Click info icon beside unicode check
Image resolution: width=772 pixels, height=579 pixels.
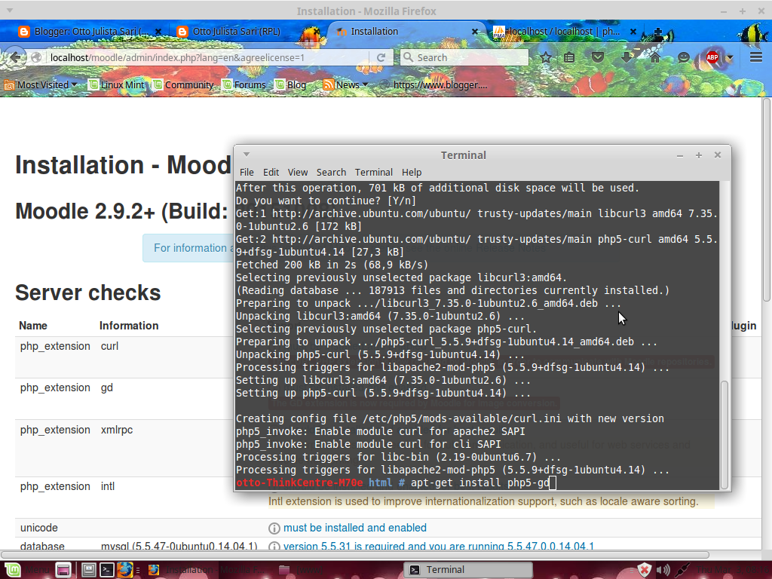coord(274,528)
